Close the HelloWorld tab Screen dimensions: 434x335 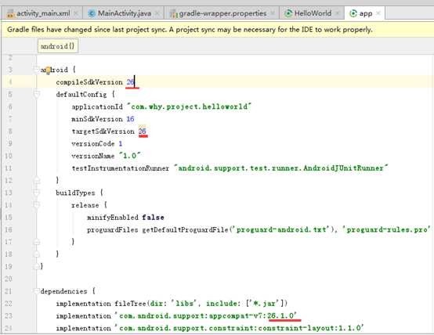pos(338,13)
